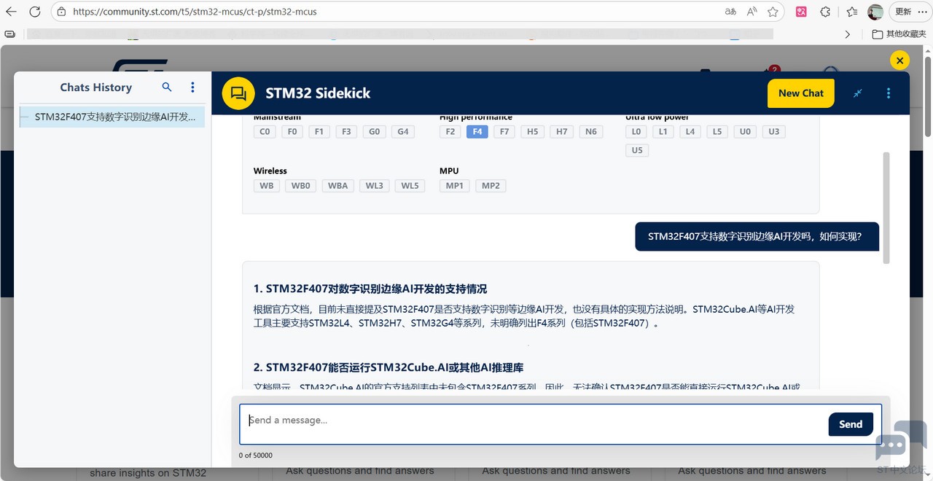Minimize the chat panel using collapse arrows icon

858,93
